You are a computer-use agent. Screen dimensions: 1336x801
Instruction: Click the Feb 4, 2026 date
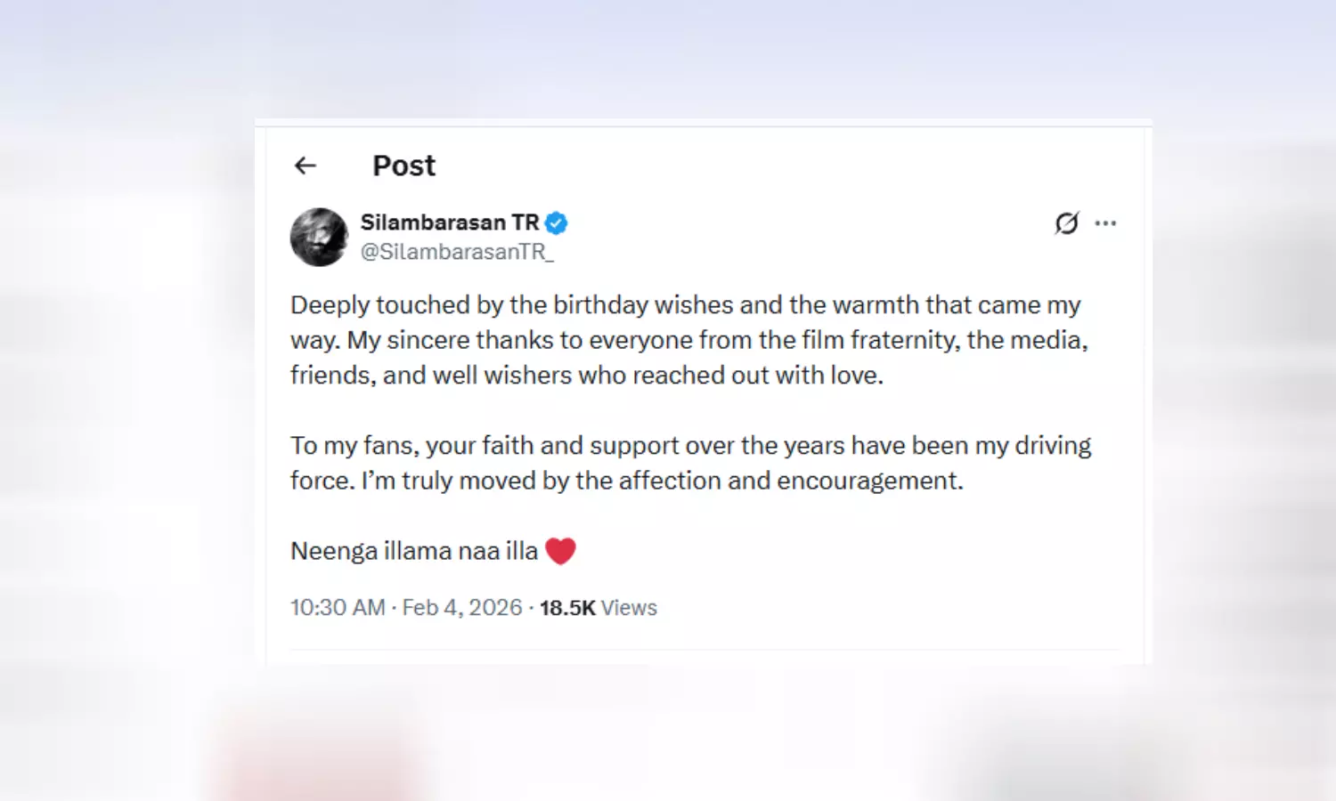(461, 608)
